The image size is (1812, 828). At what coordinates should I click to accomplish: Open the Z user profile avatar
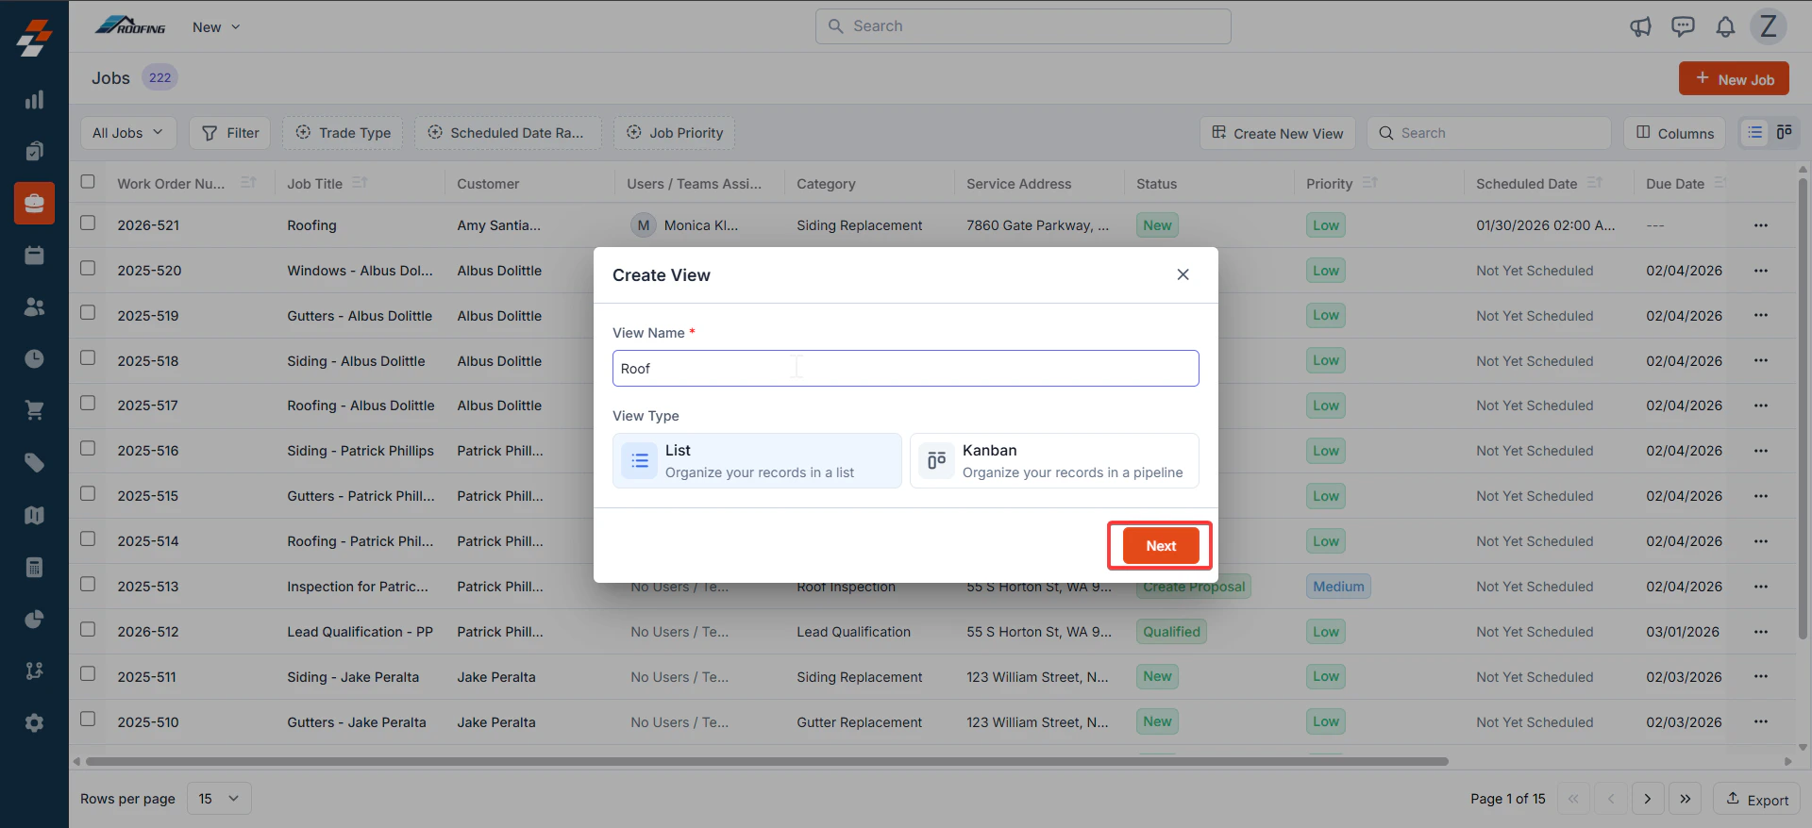click(x=1769, y=26)
